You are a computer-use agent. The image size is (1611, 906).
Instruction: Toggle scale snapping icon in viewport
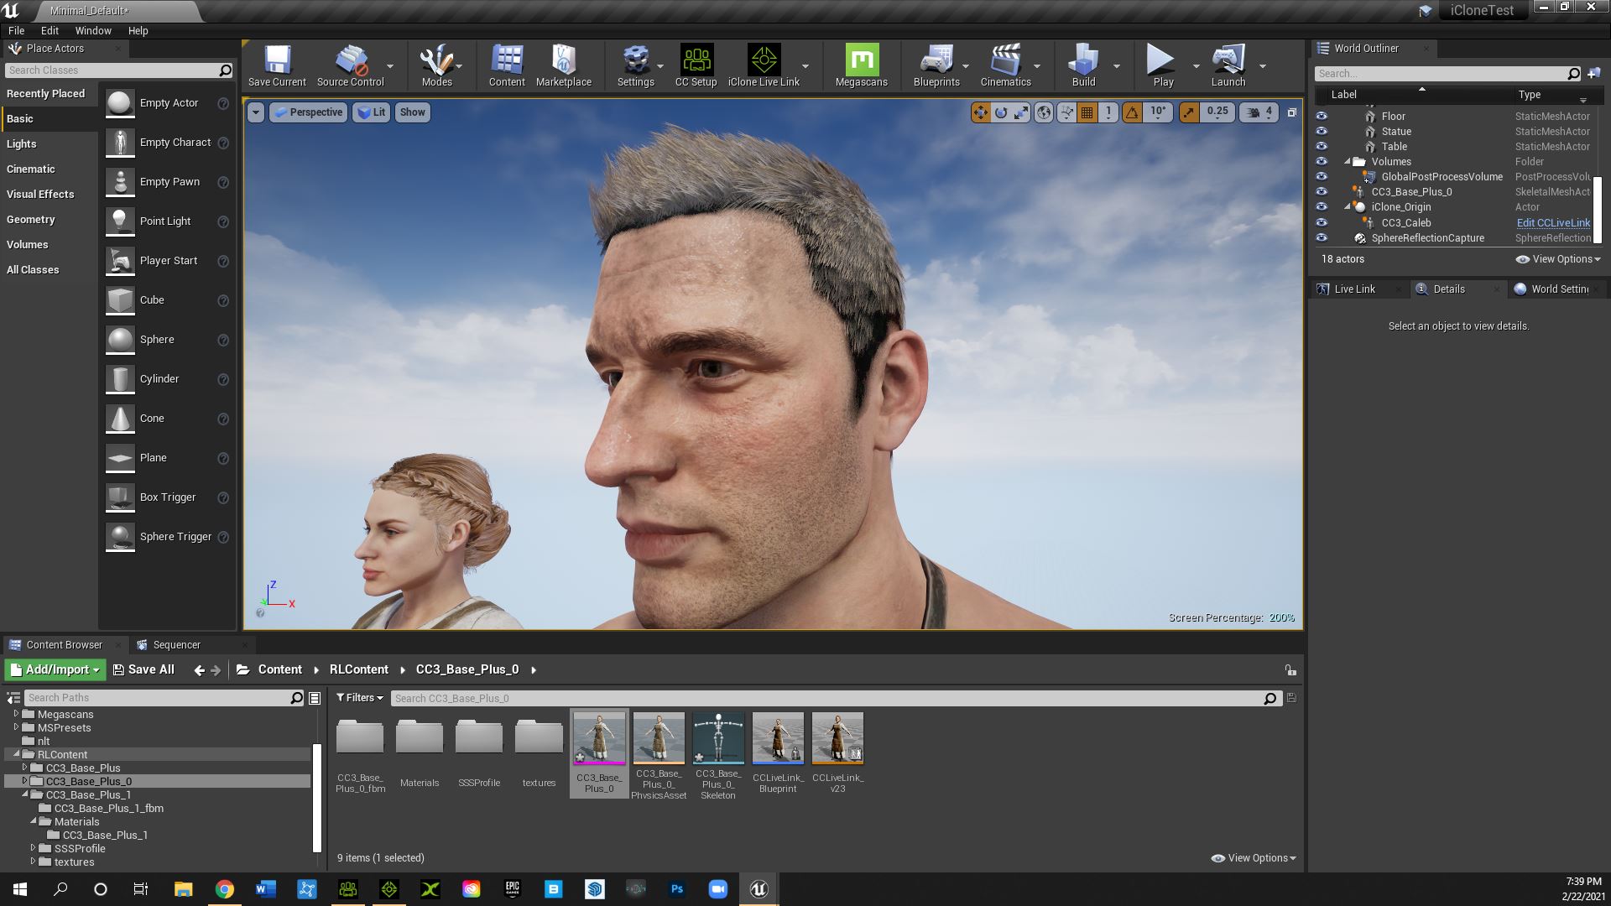point(1189,112)
